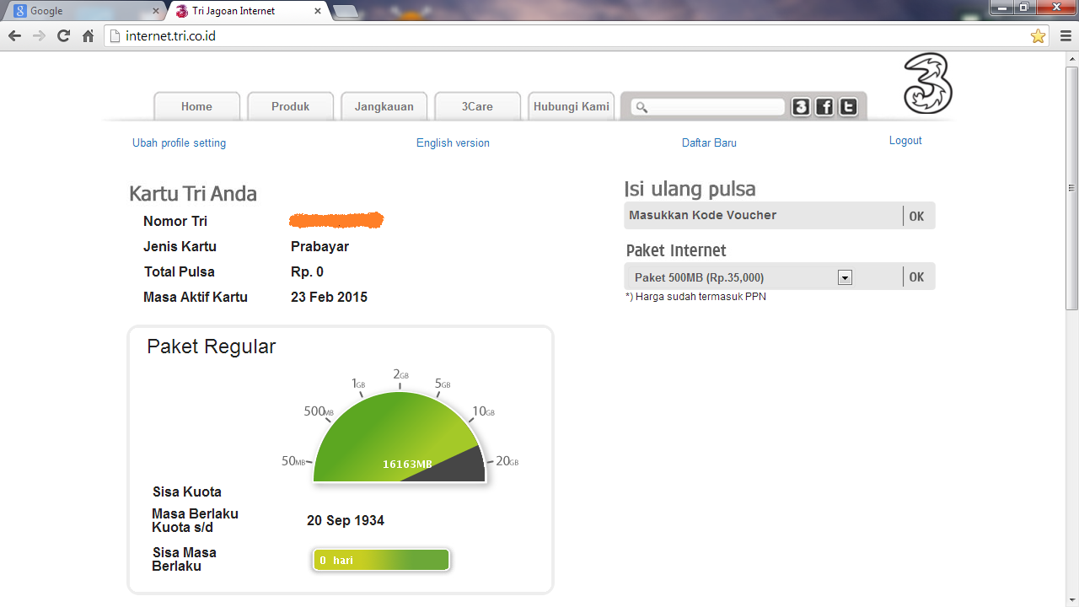Close the Tri Jagoan Internet tab
Viewport: 1079px width, 607px height.
[x=318, y=11]
